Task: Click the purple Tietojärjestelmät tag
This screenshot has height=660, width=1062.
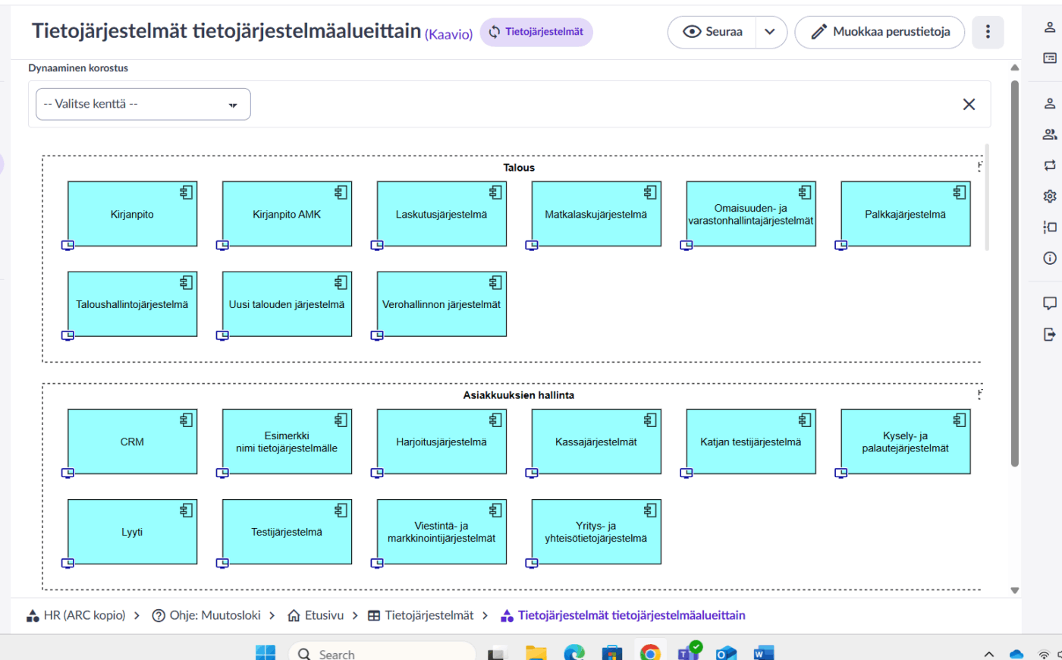Action: (536, 32)
